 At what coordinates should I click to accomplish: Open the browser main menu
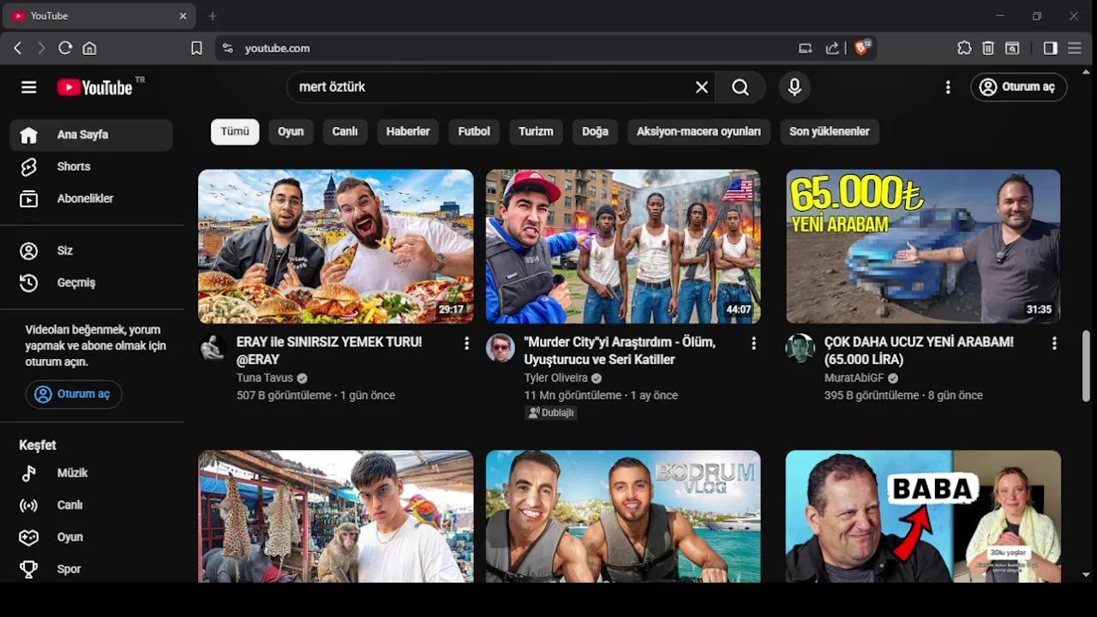(1075, 48)
